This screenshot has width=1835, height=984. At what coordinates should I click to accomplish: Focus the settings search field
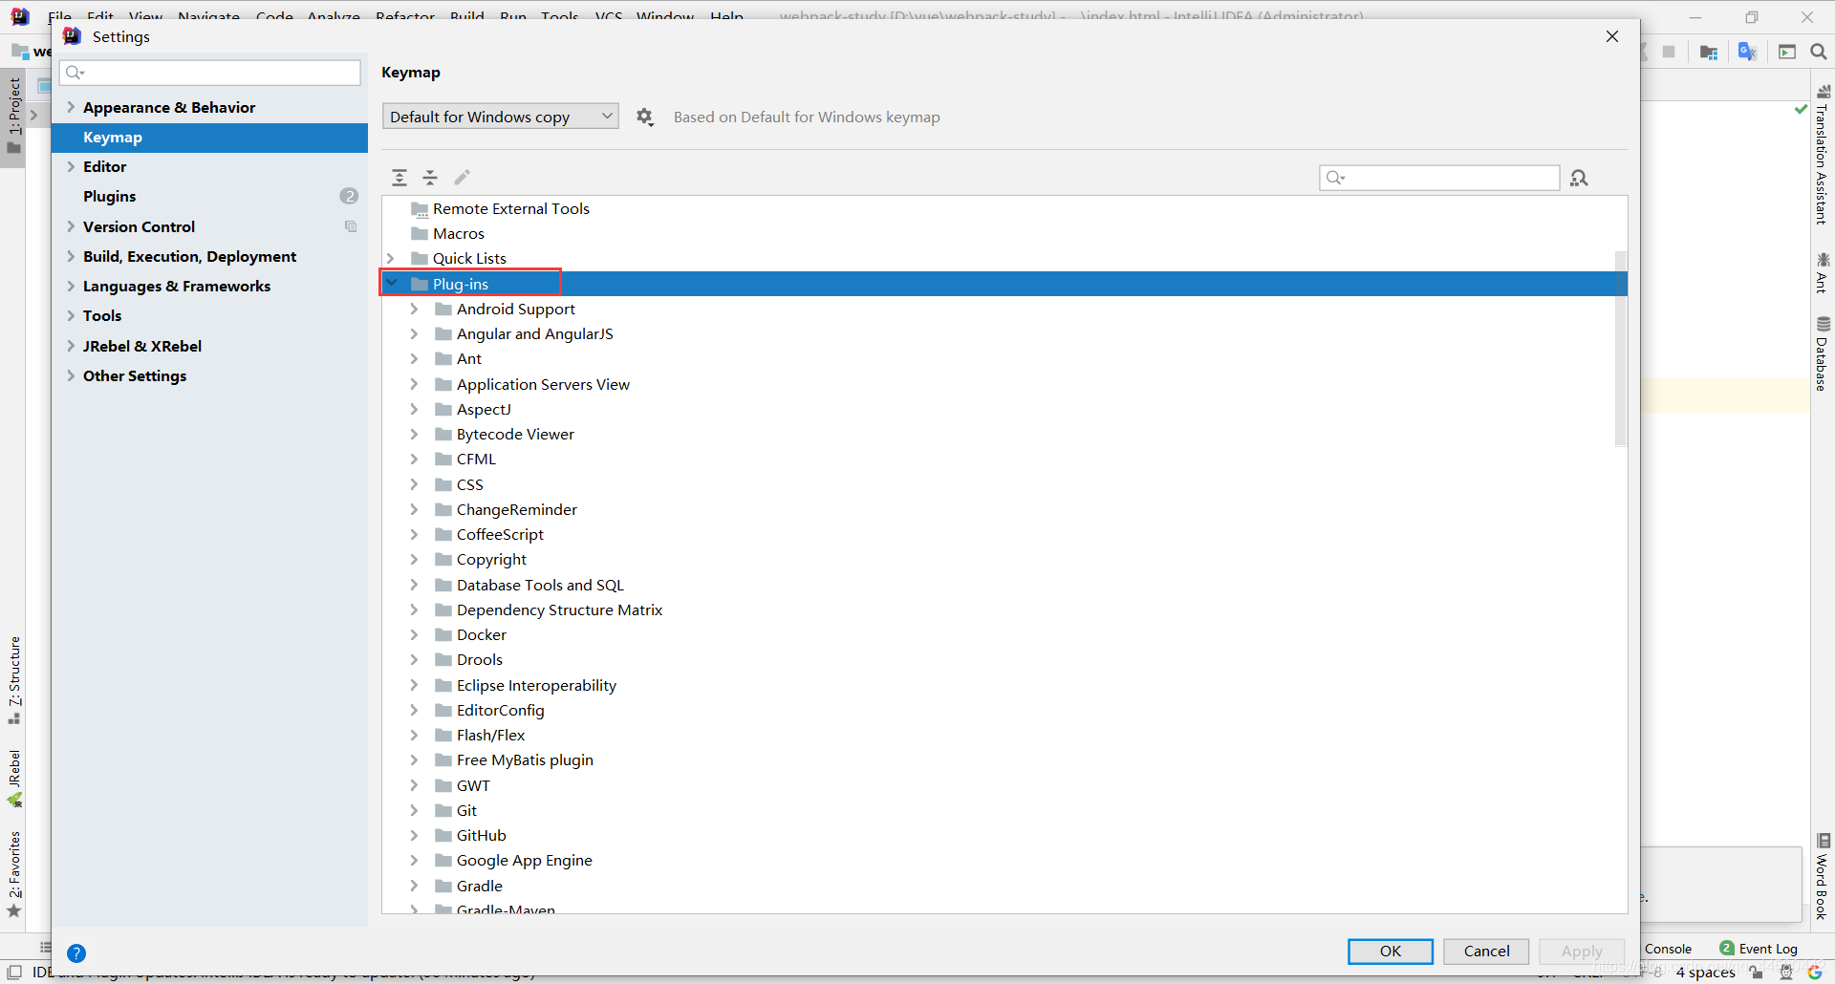point(210,73)
